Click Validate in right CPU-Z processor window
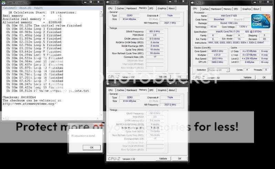 247,77
